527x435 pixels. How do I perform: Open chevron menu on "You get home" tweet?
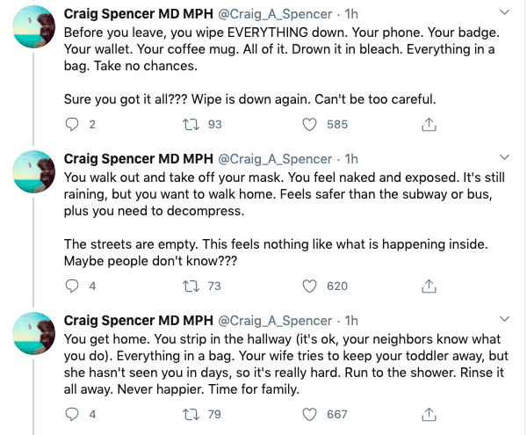click(503, 320)
